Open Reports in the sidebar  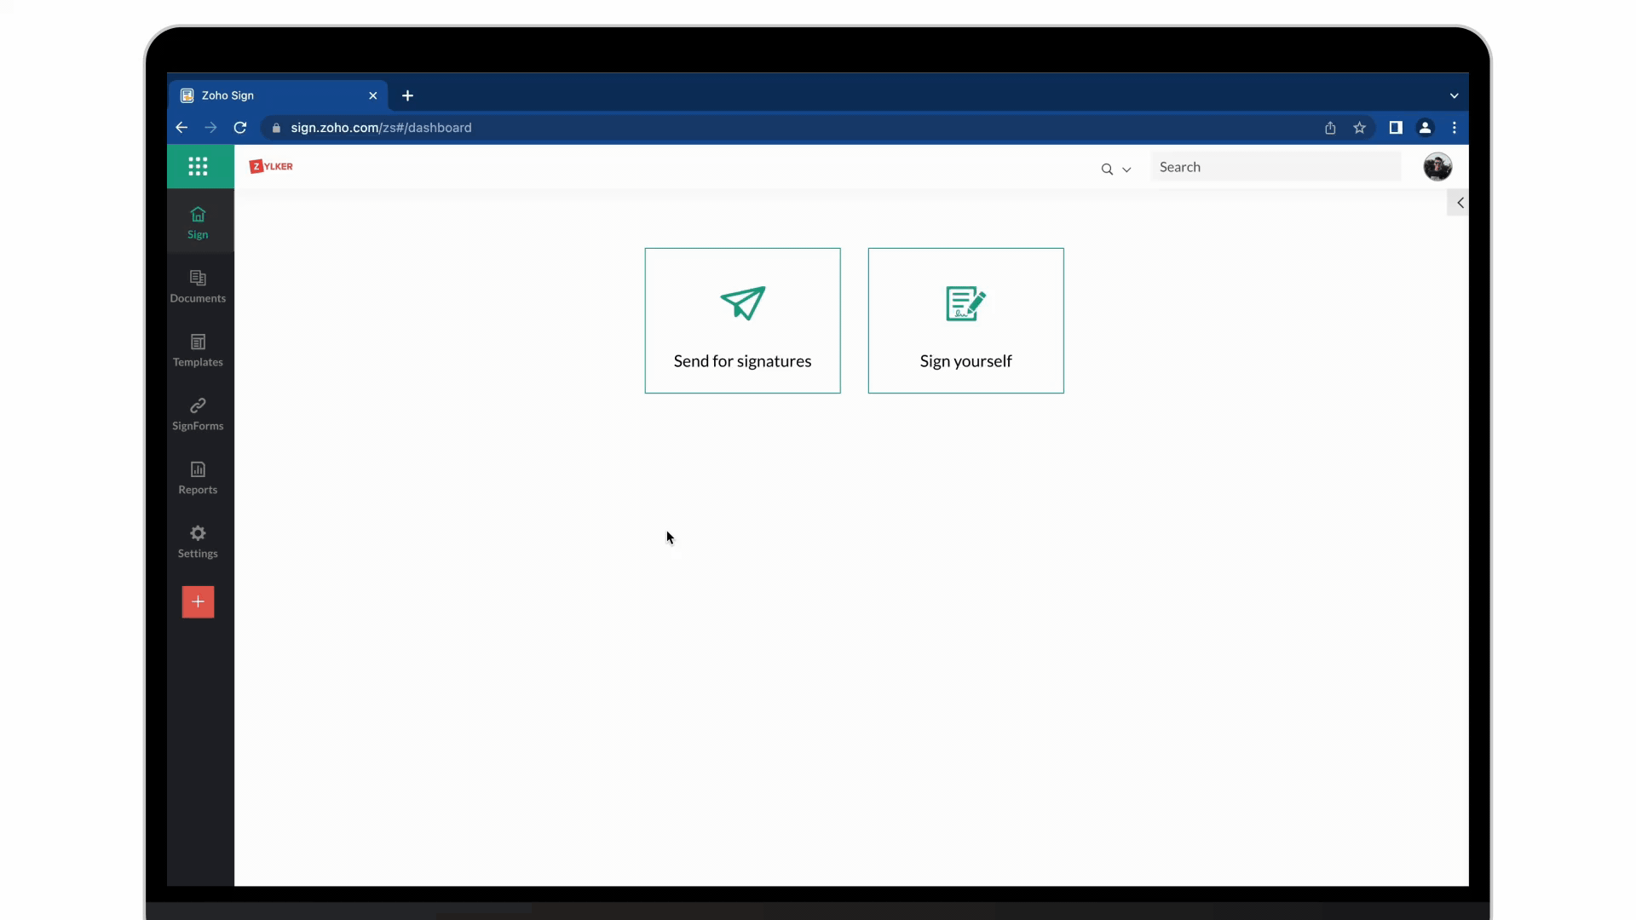coord(198,478)
